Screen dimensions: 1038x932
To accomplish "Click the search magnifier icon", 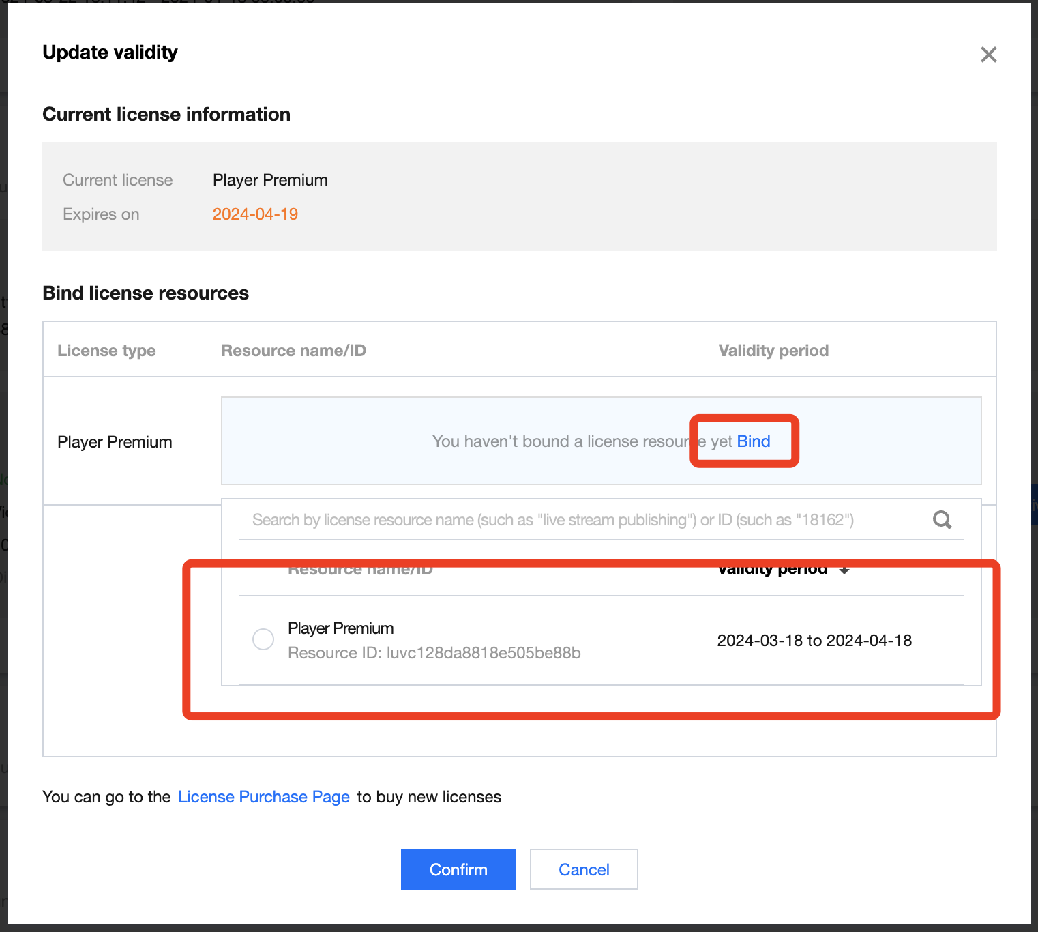I will coord(942,520).
